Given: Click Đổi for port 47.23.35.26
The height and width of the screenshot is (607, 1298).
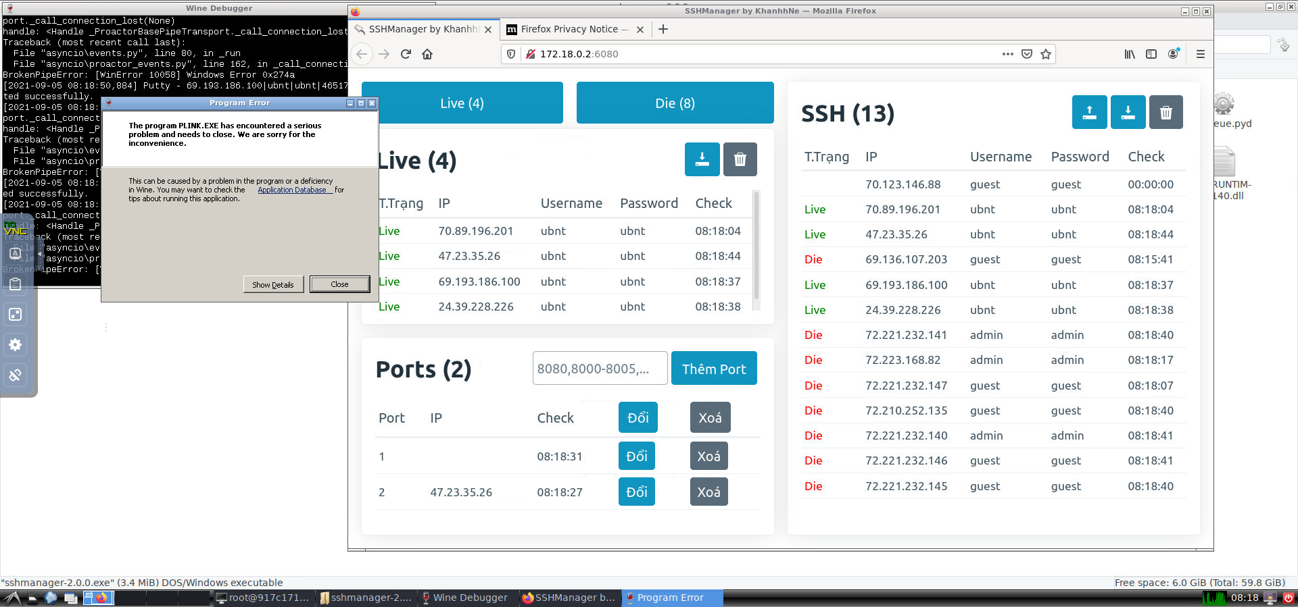Looking at the screenshot, I should click(636, 492).
